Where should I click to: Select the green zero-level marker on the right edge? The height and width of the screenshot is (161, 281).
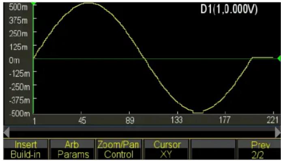279,58
